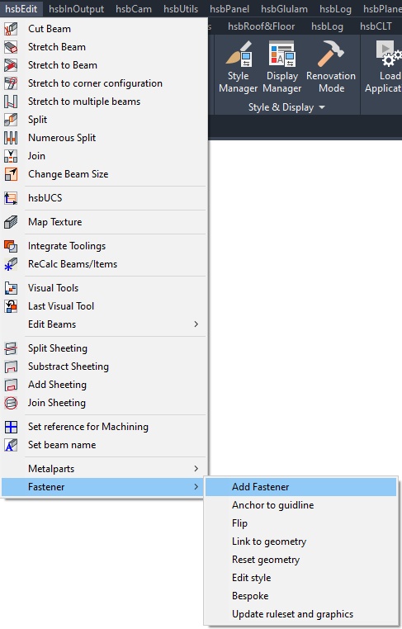Expand the Style & Display panel dropdown

click(x=286, y=107)
